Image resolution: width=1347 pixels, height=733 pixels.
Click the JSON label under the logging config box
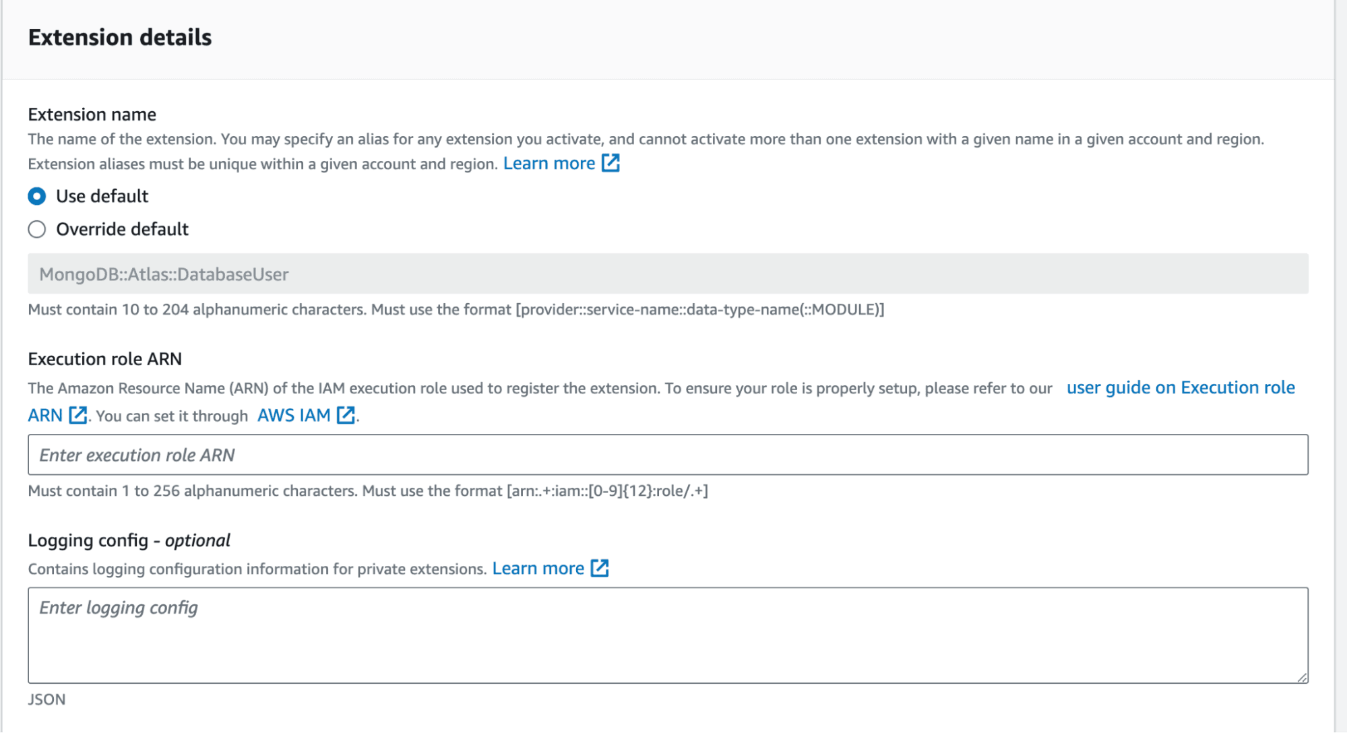tap(46, 699)
